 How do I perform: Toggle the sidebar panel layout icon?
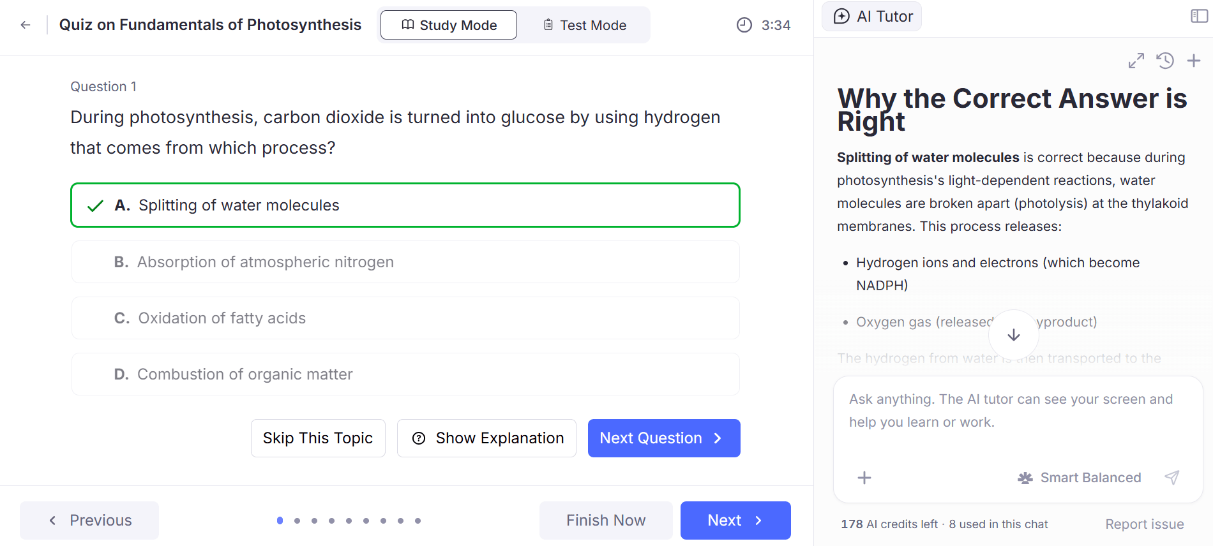(x=1200, y=16)
